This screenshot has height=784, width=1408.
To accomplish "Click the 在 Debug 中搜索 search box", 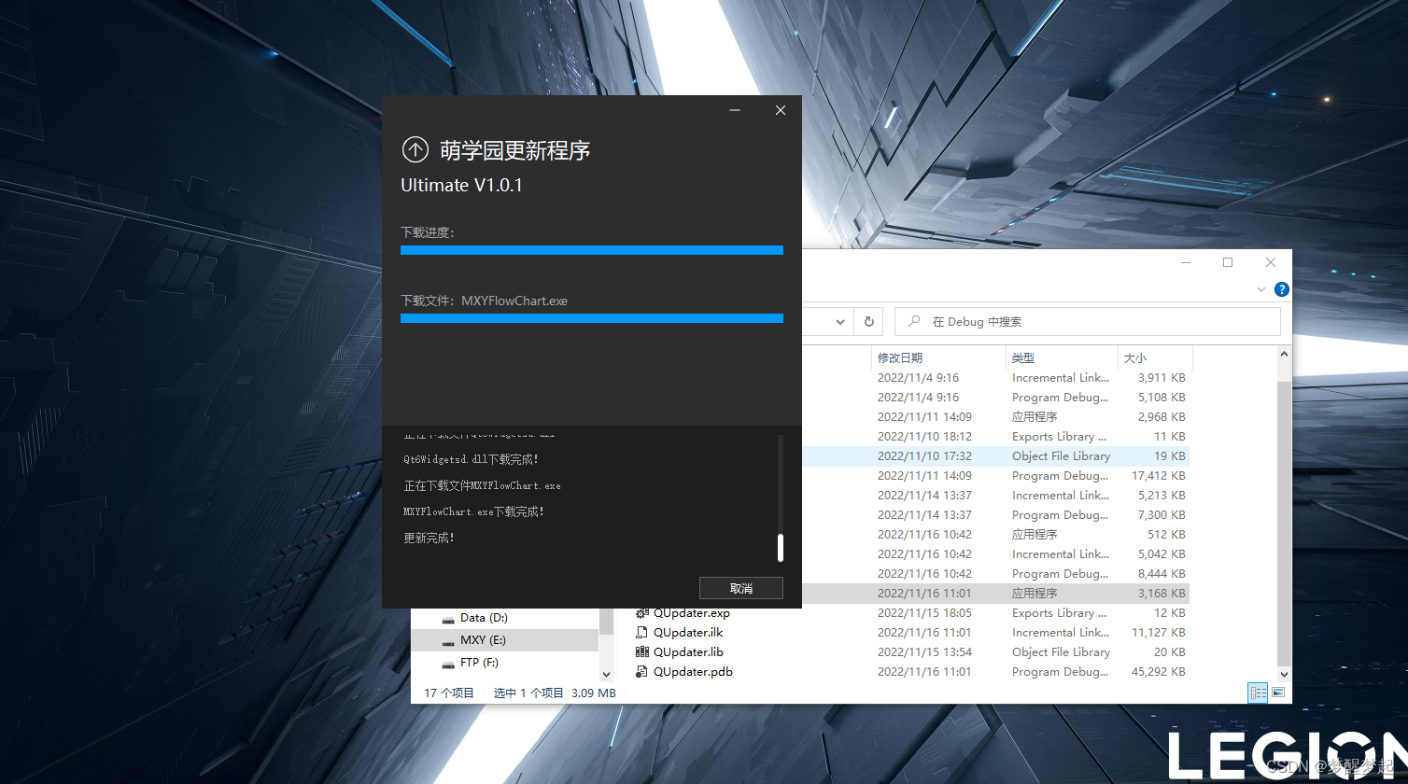I will click(1088, 321).
